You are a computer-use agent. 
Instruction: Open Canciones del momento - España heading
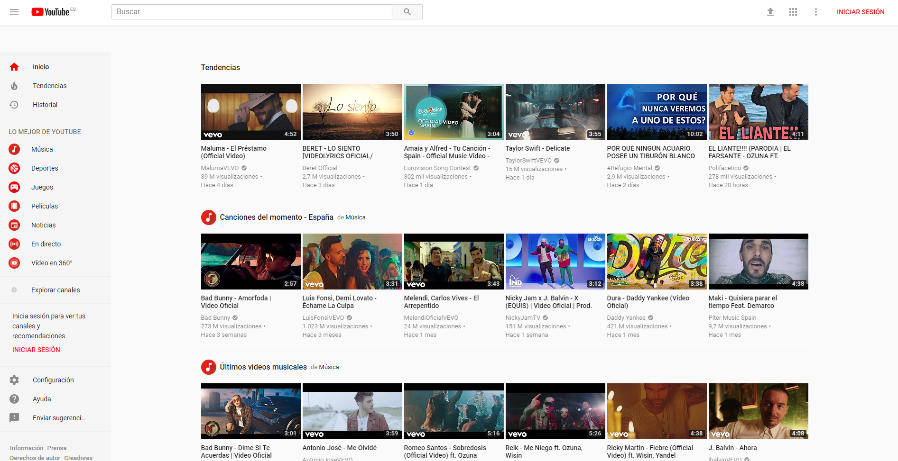[277, 217]
